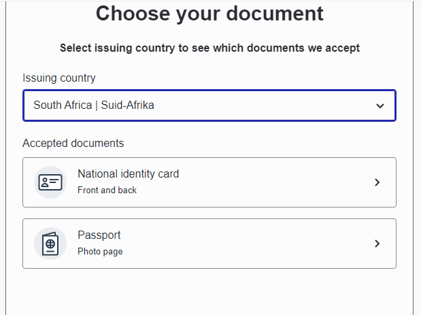Click the arrow on the Passport row

(377, 244)
